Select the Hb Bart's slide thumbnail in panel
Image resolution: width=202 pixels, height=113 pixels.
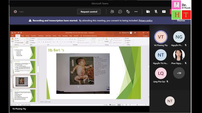click(24, 81)
